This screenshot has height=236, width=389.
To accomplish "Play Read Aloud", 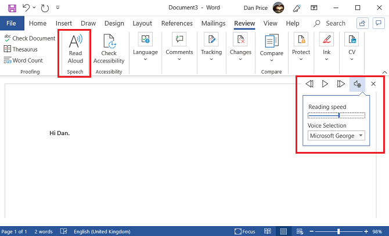I will [x=325, y=84].
